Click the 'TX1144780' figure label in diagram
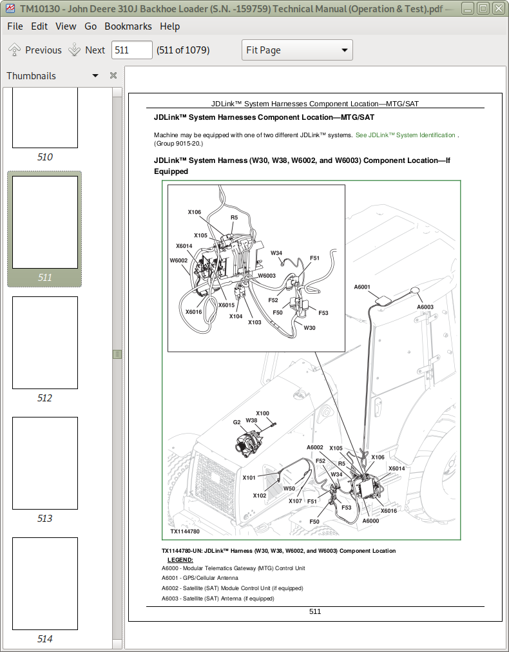509x652 pixels. [x=185, y=532]
